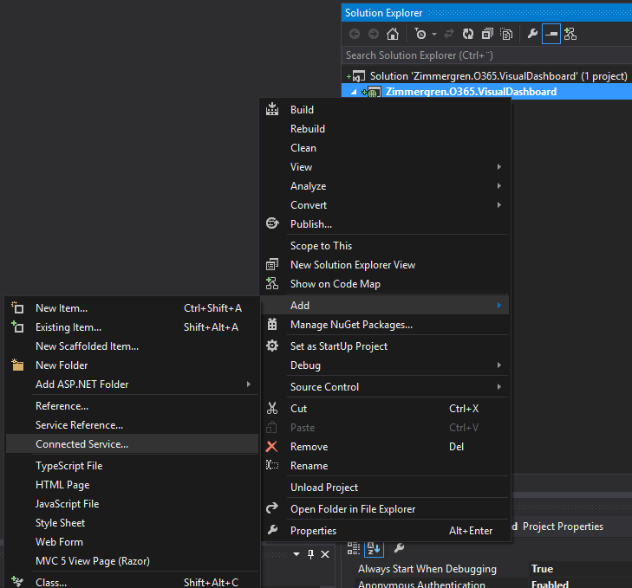Click Sync with Active Document icon

[x=448, y=35]
